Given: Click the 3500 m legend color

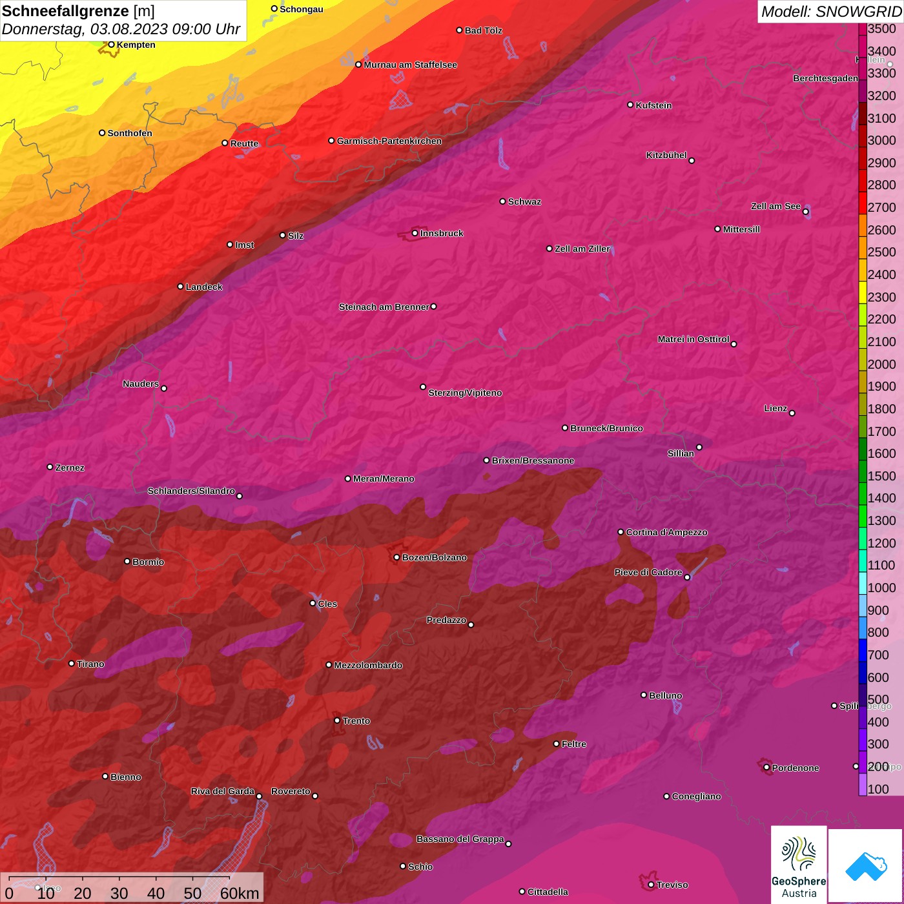Looking at the screenshot, I should [862, 28].
